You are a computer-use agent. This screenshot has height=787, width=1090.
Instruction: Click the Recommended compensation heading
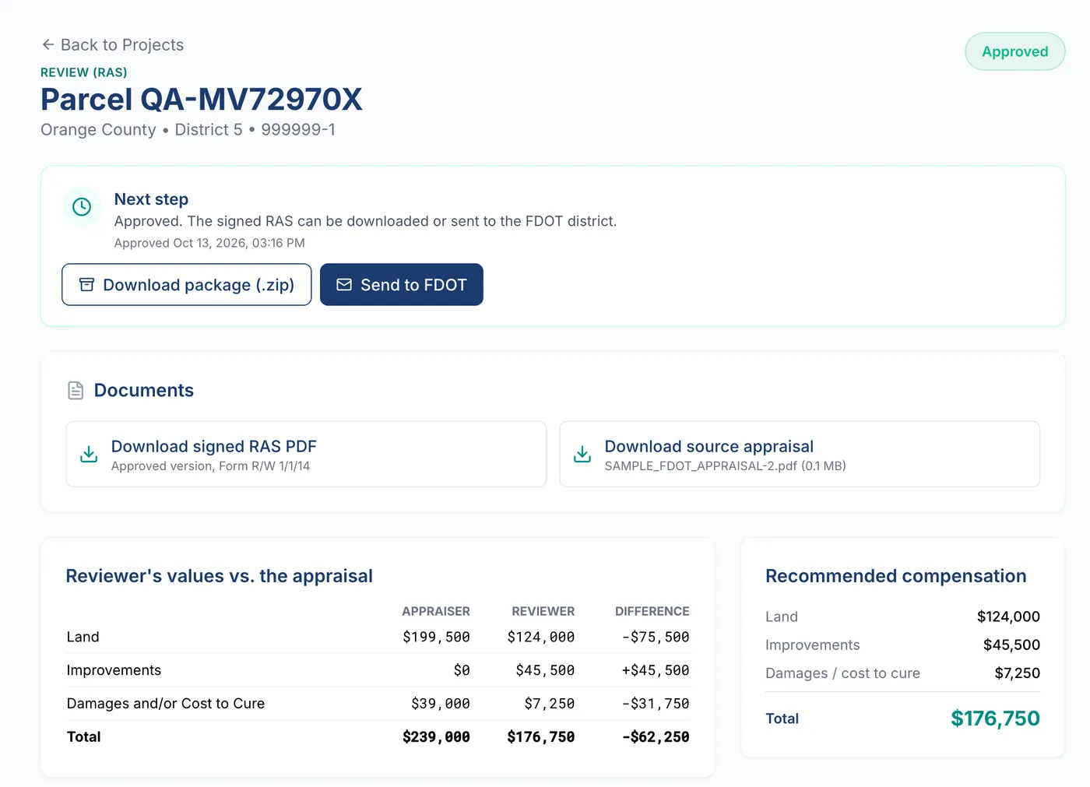(895, 576)
